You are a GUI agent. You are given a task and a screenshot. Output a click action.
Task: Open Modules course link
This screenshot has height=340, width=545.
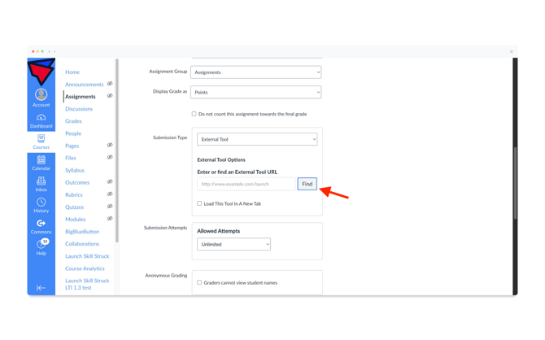pyautogui.click(x=76, y=220)
